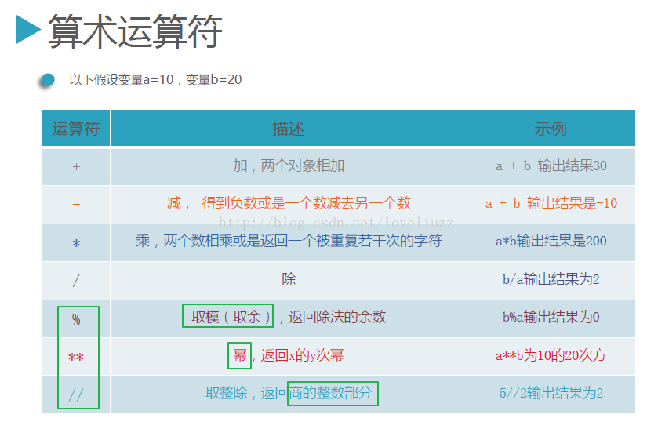The image size is (658, 429).
Task: Click the round blue bullet before 以下假设变量
Action: 48,80
